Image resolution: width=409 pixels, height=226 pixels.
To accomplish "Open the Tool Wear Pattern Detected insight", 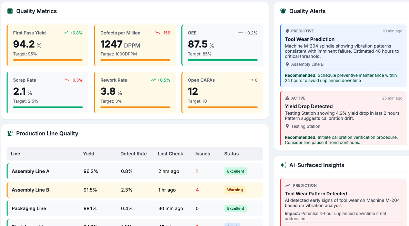I will 316,194.
